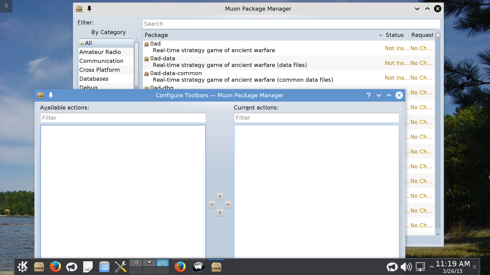Launch the megaphone chat app from panel launcher

tap(71, 267)
